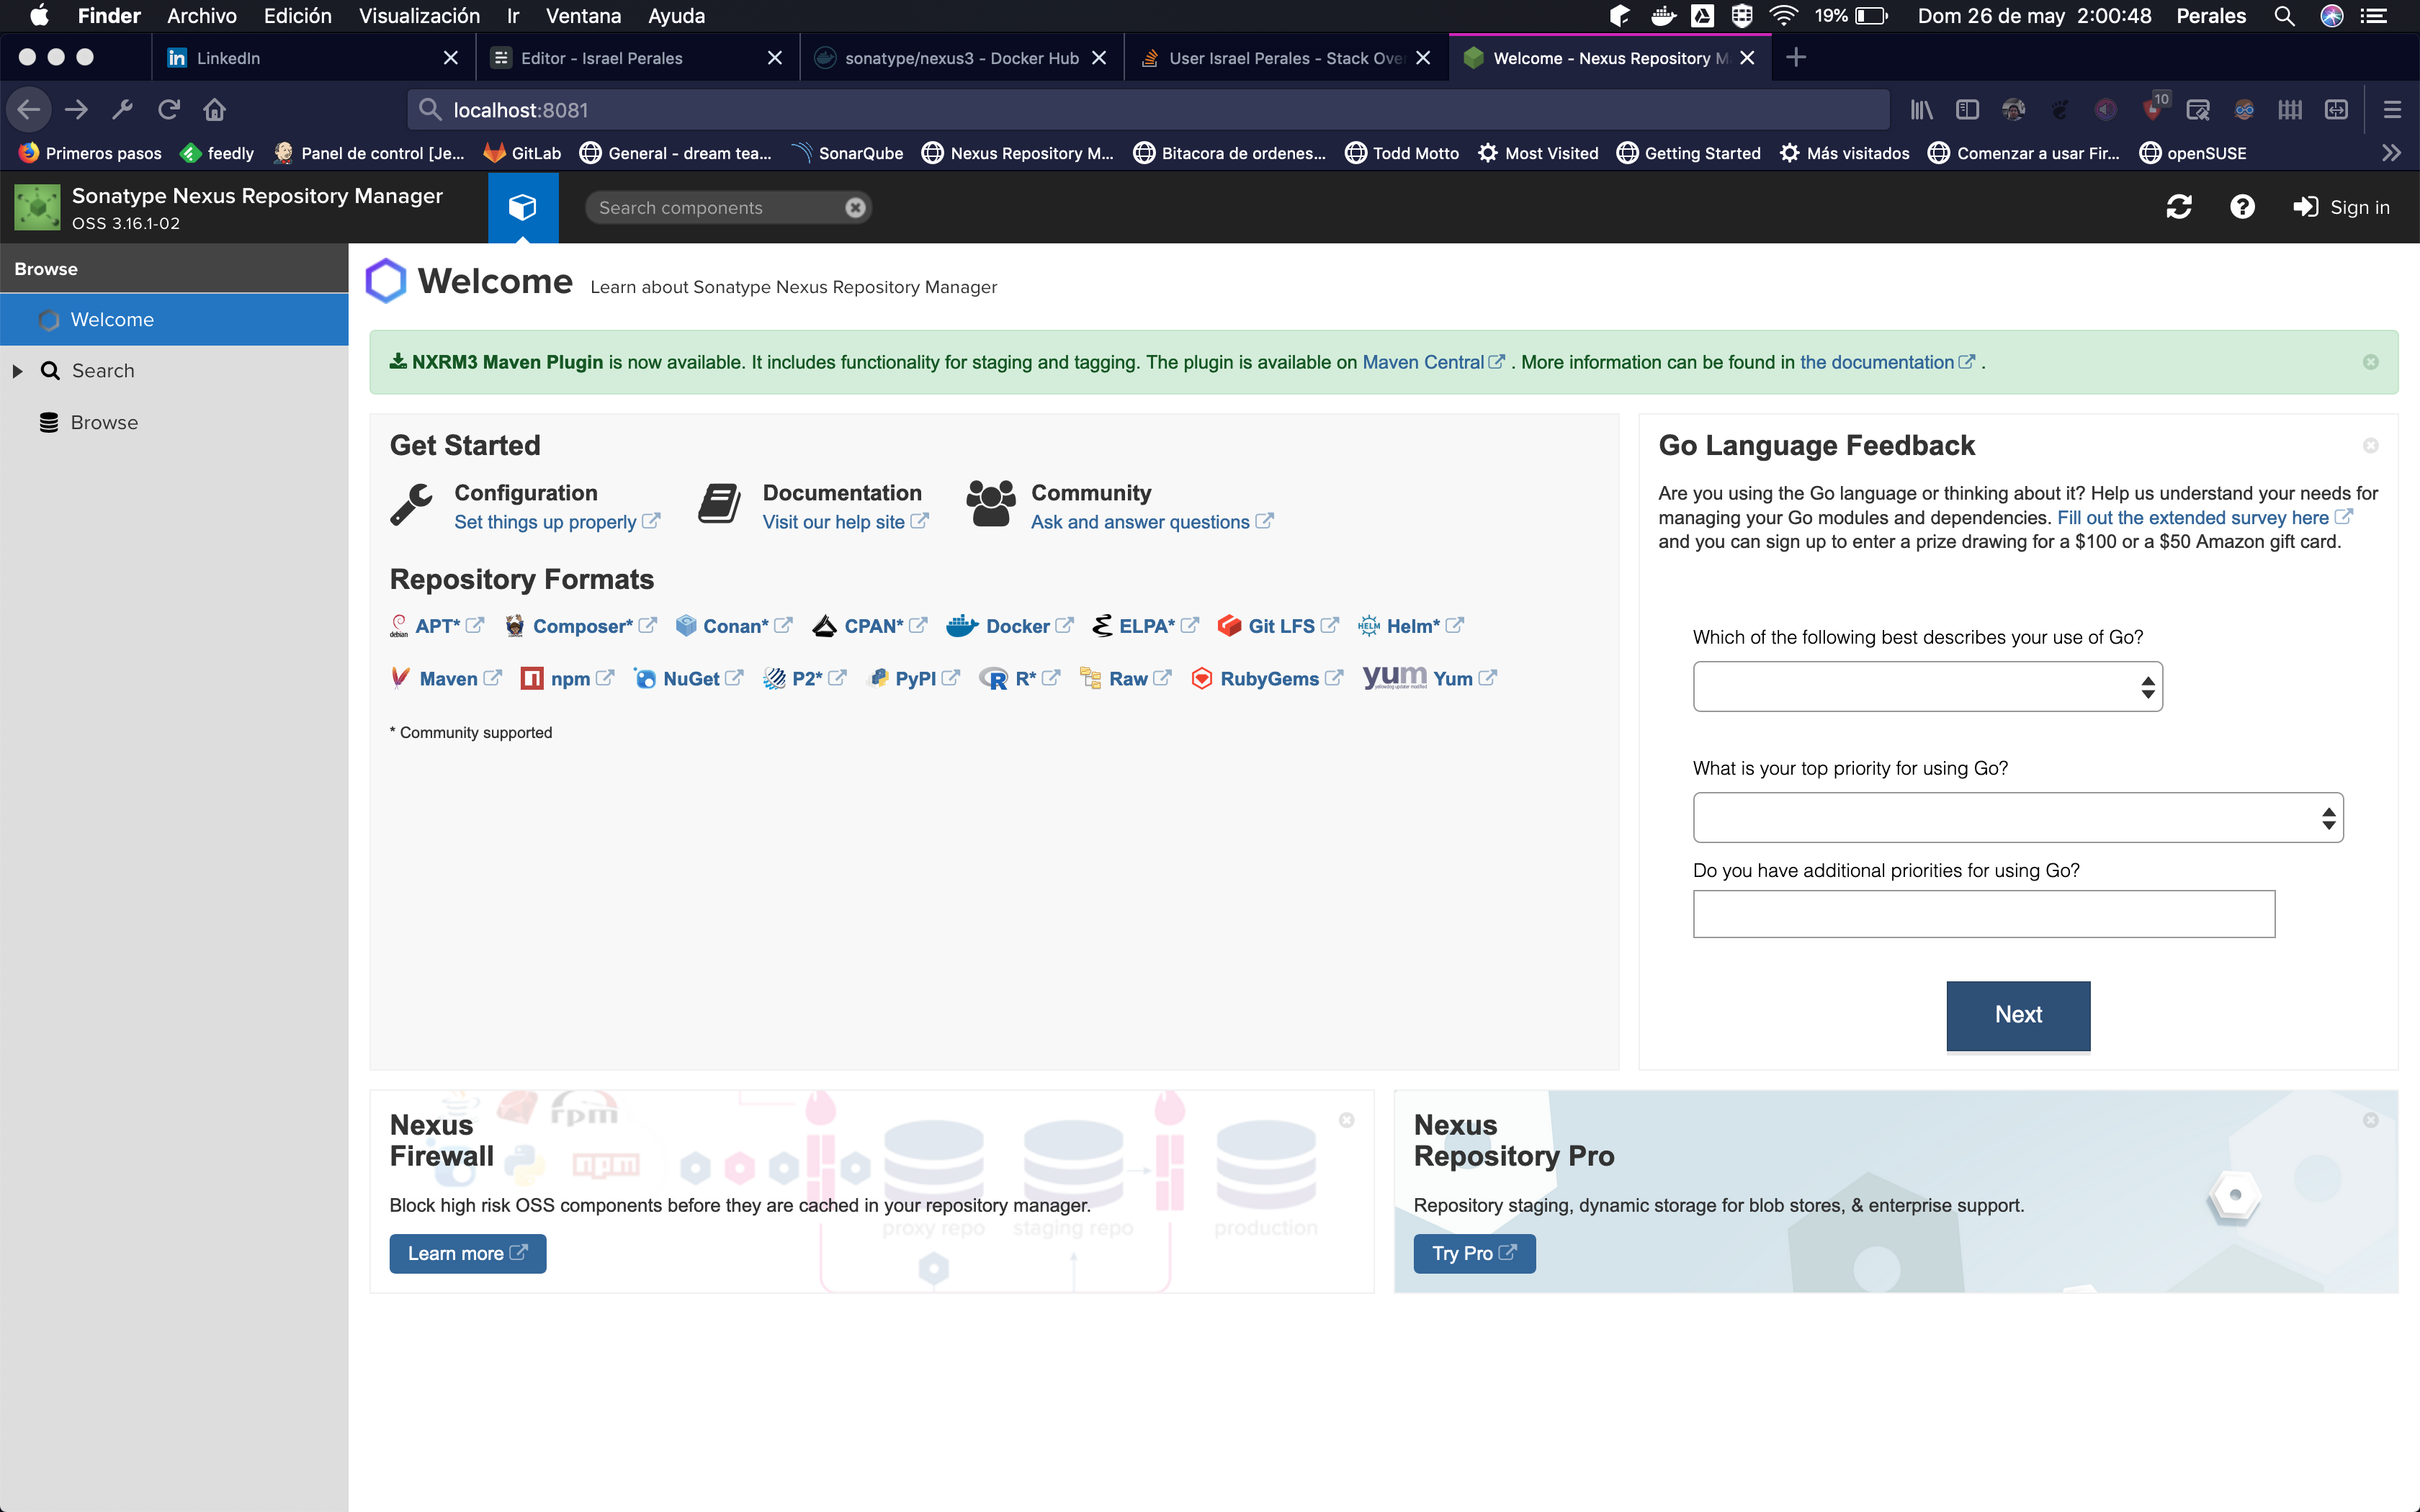Click the Next button in survey
This screenshot has height=1512, width=2420.
[x=2018, y=1015]
